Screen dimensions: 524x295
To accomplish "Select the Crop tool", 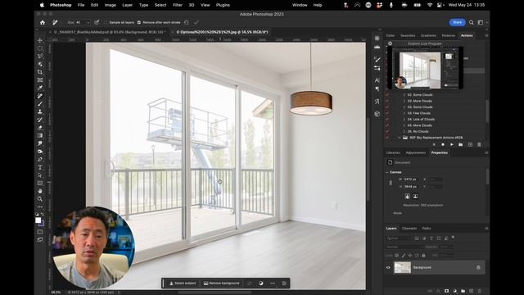I will click(x=40, y=72).
